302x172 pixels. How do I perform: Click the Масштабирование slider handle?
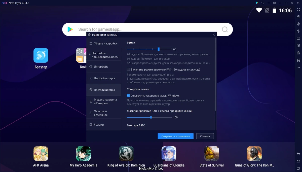click(x=151, y=117)
